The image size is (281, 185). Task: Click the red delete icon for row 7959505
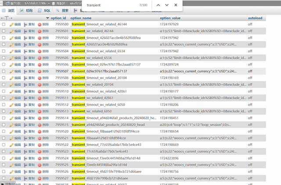click(x=40, y=58)
